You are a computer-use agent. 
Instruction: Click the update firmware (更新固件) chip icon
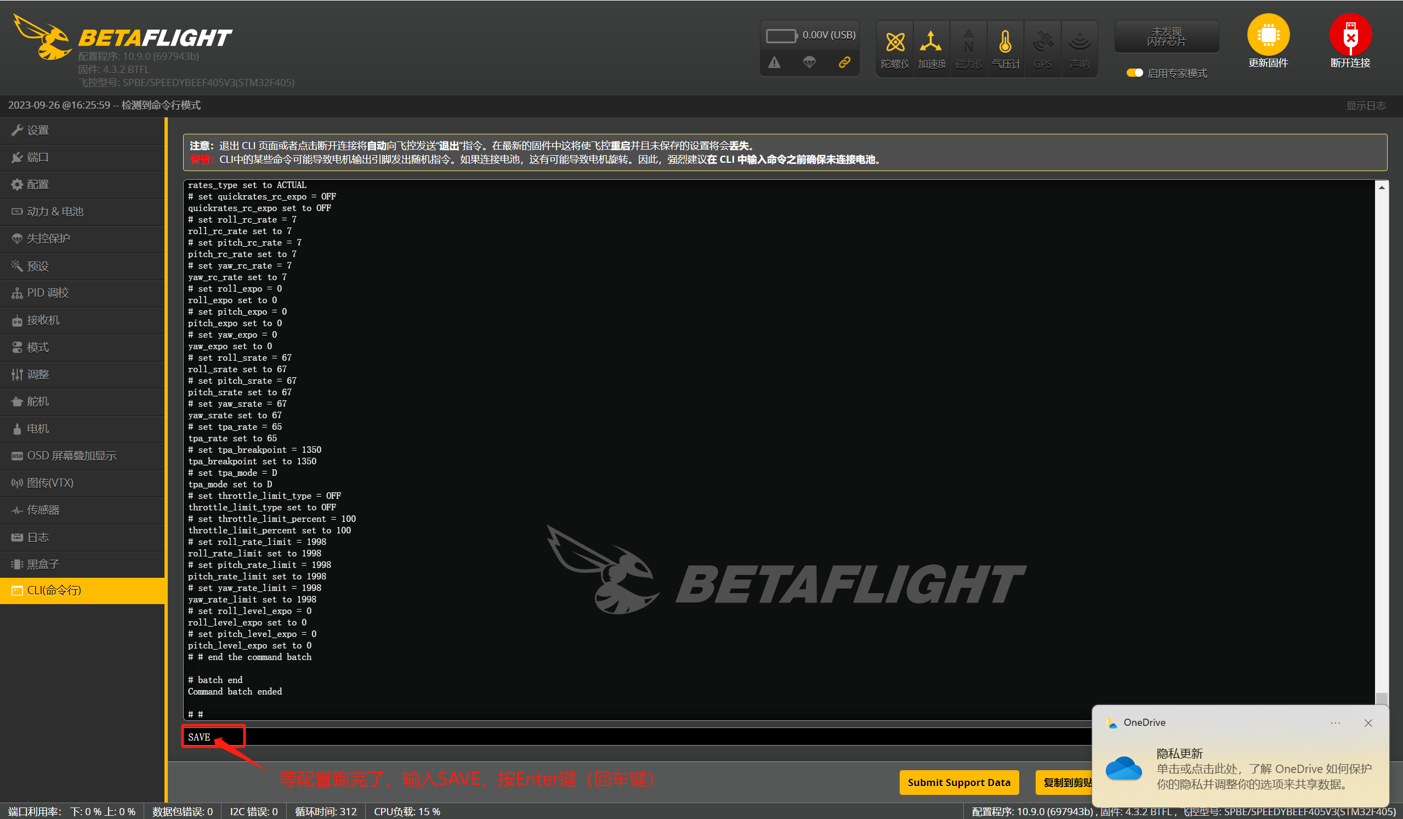(x=1268, y=35)
